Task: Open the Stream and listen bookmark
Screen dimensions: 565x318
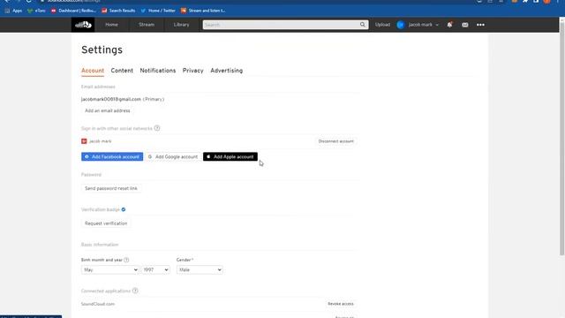Action: 203,11
